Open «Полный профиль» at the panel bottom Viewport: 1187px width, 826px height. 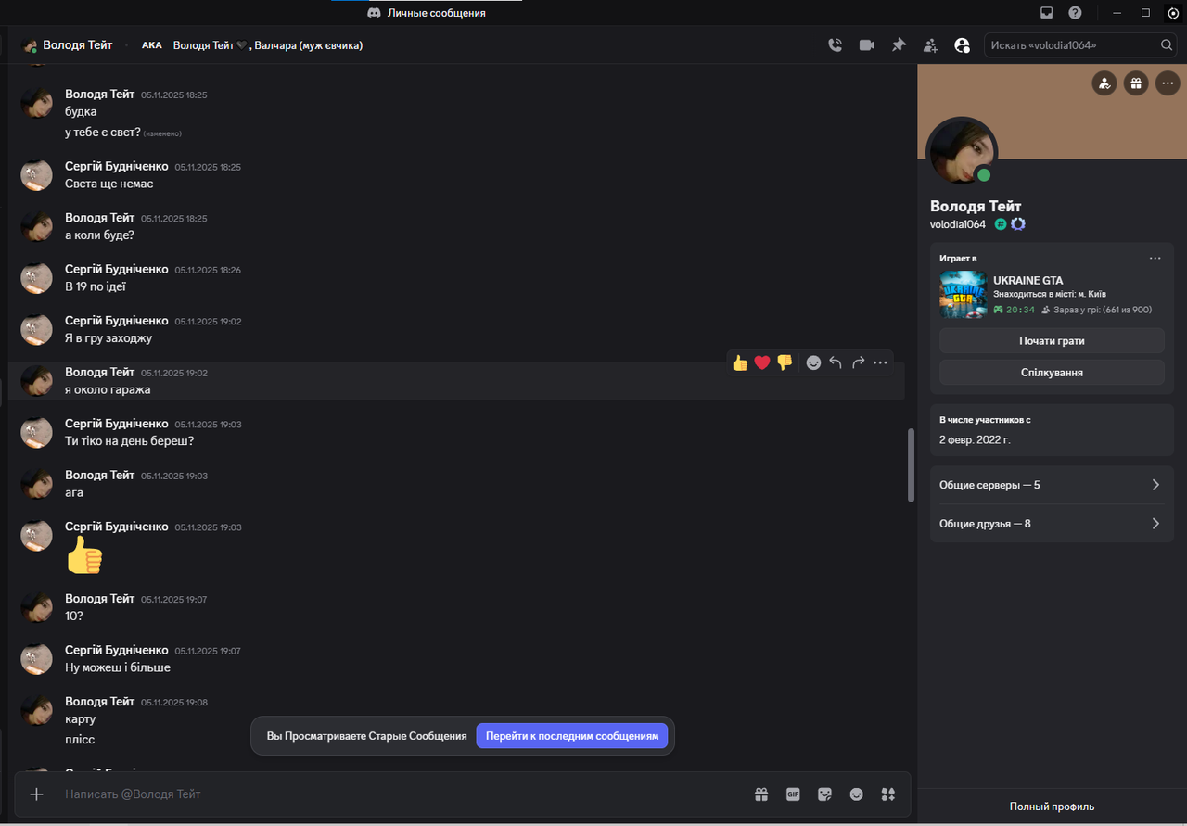tap(1052, 807)
